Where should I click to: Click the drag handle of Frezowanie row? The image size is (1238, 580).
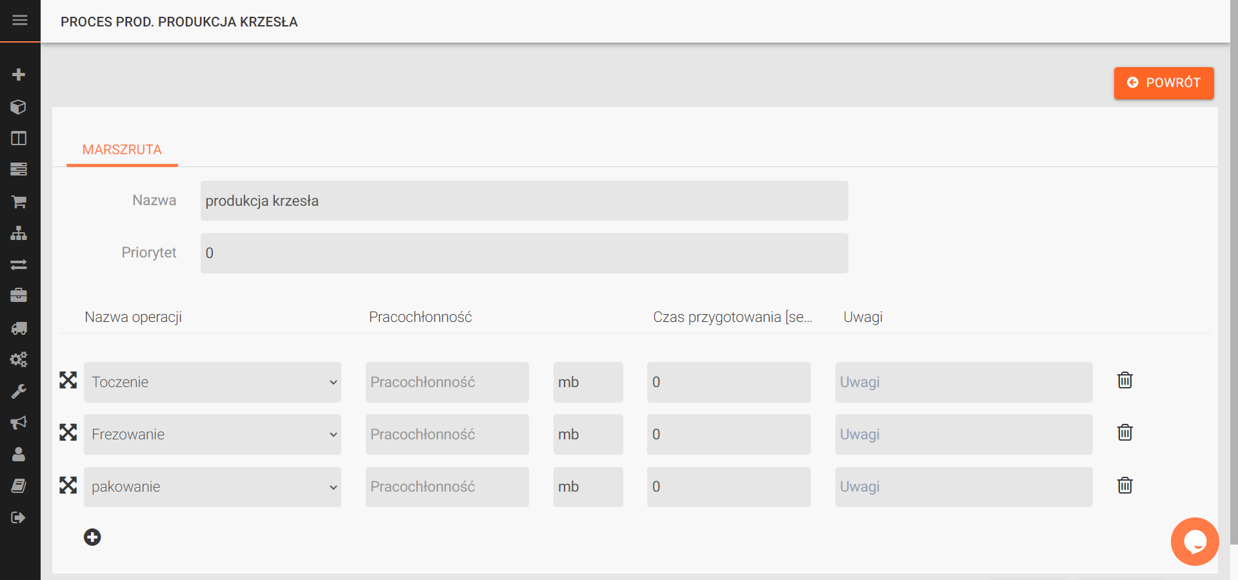tap(68, 432)
